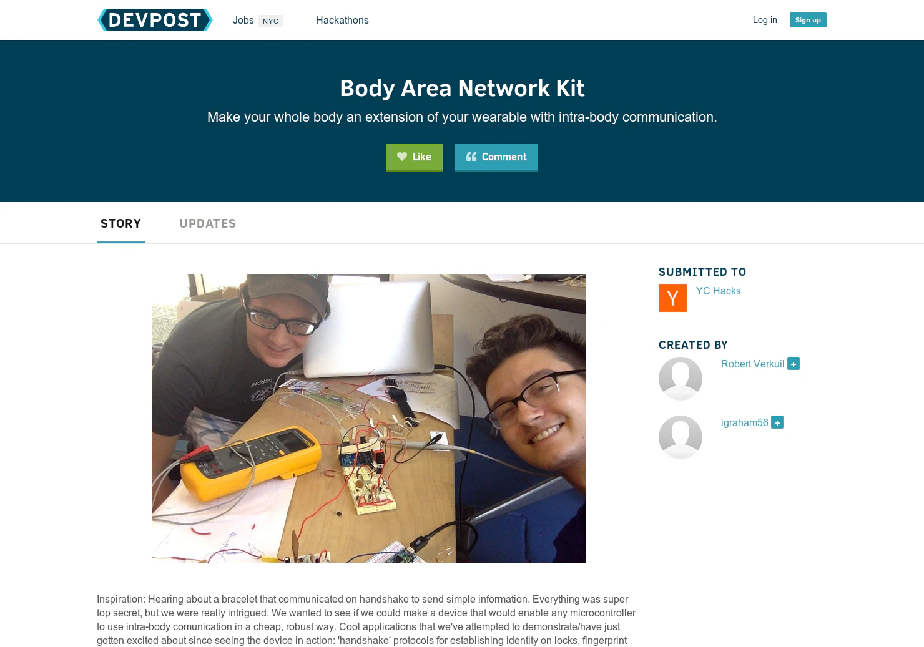Click the YC Hacks orange Y logo
Screen dimensions: 924x647
click(x=672, y=298)
